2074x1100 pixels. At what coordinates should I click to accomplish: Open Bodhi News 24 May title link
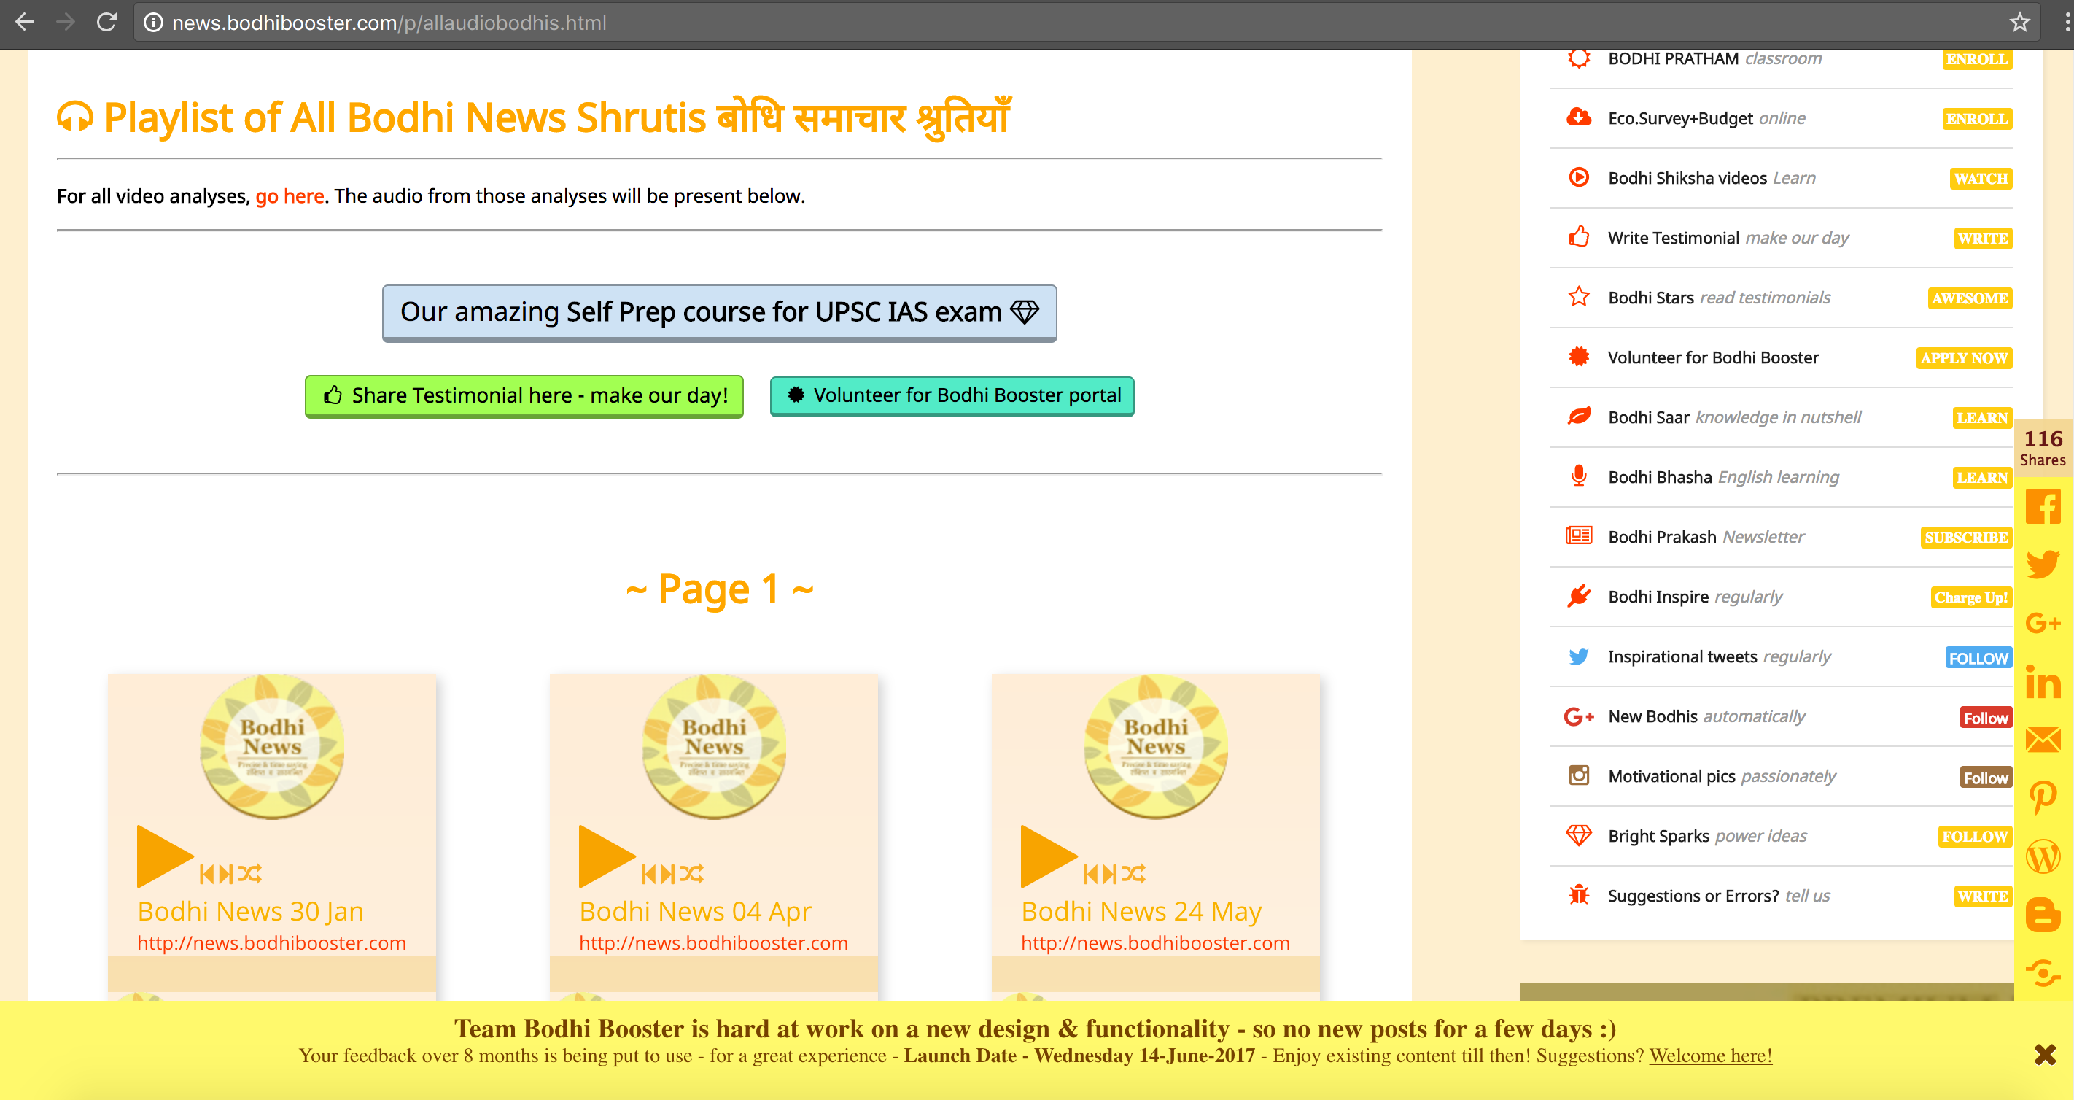pyautogui.click(x=1141, y=912)
